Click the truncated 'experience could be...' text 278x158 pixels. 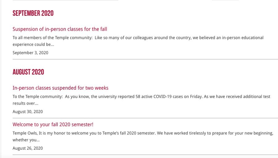click(x=33, y=44)
